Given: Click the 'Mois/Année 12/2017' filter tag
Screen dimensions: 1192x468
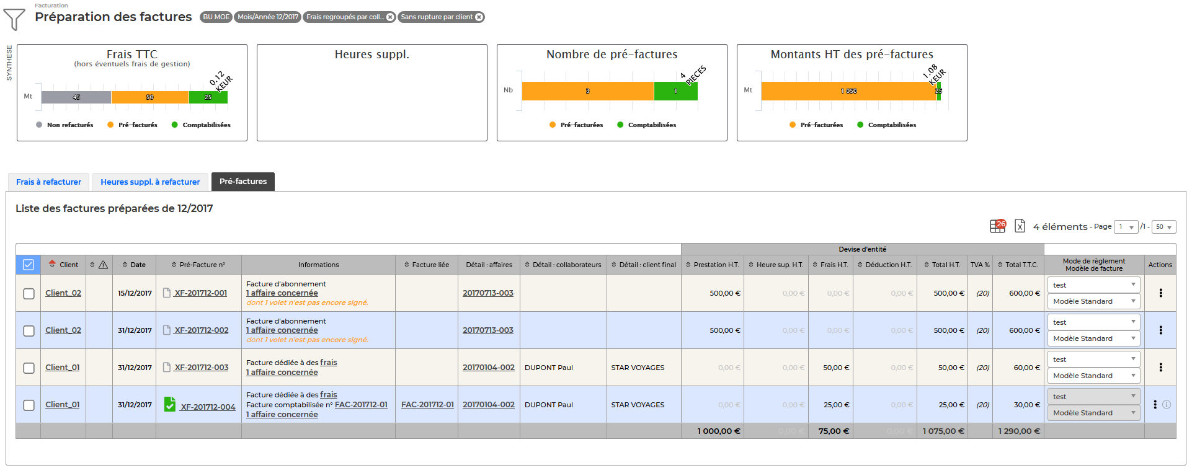Looking at the screenshot, I should pos(267,17).
